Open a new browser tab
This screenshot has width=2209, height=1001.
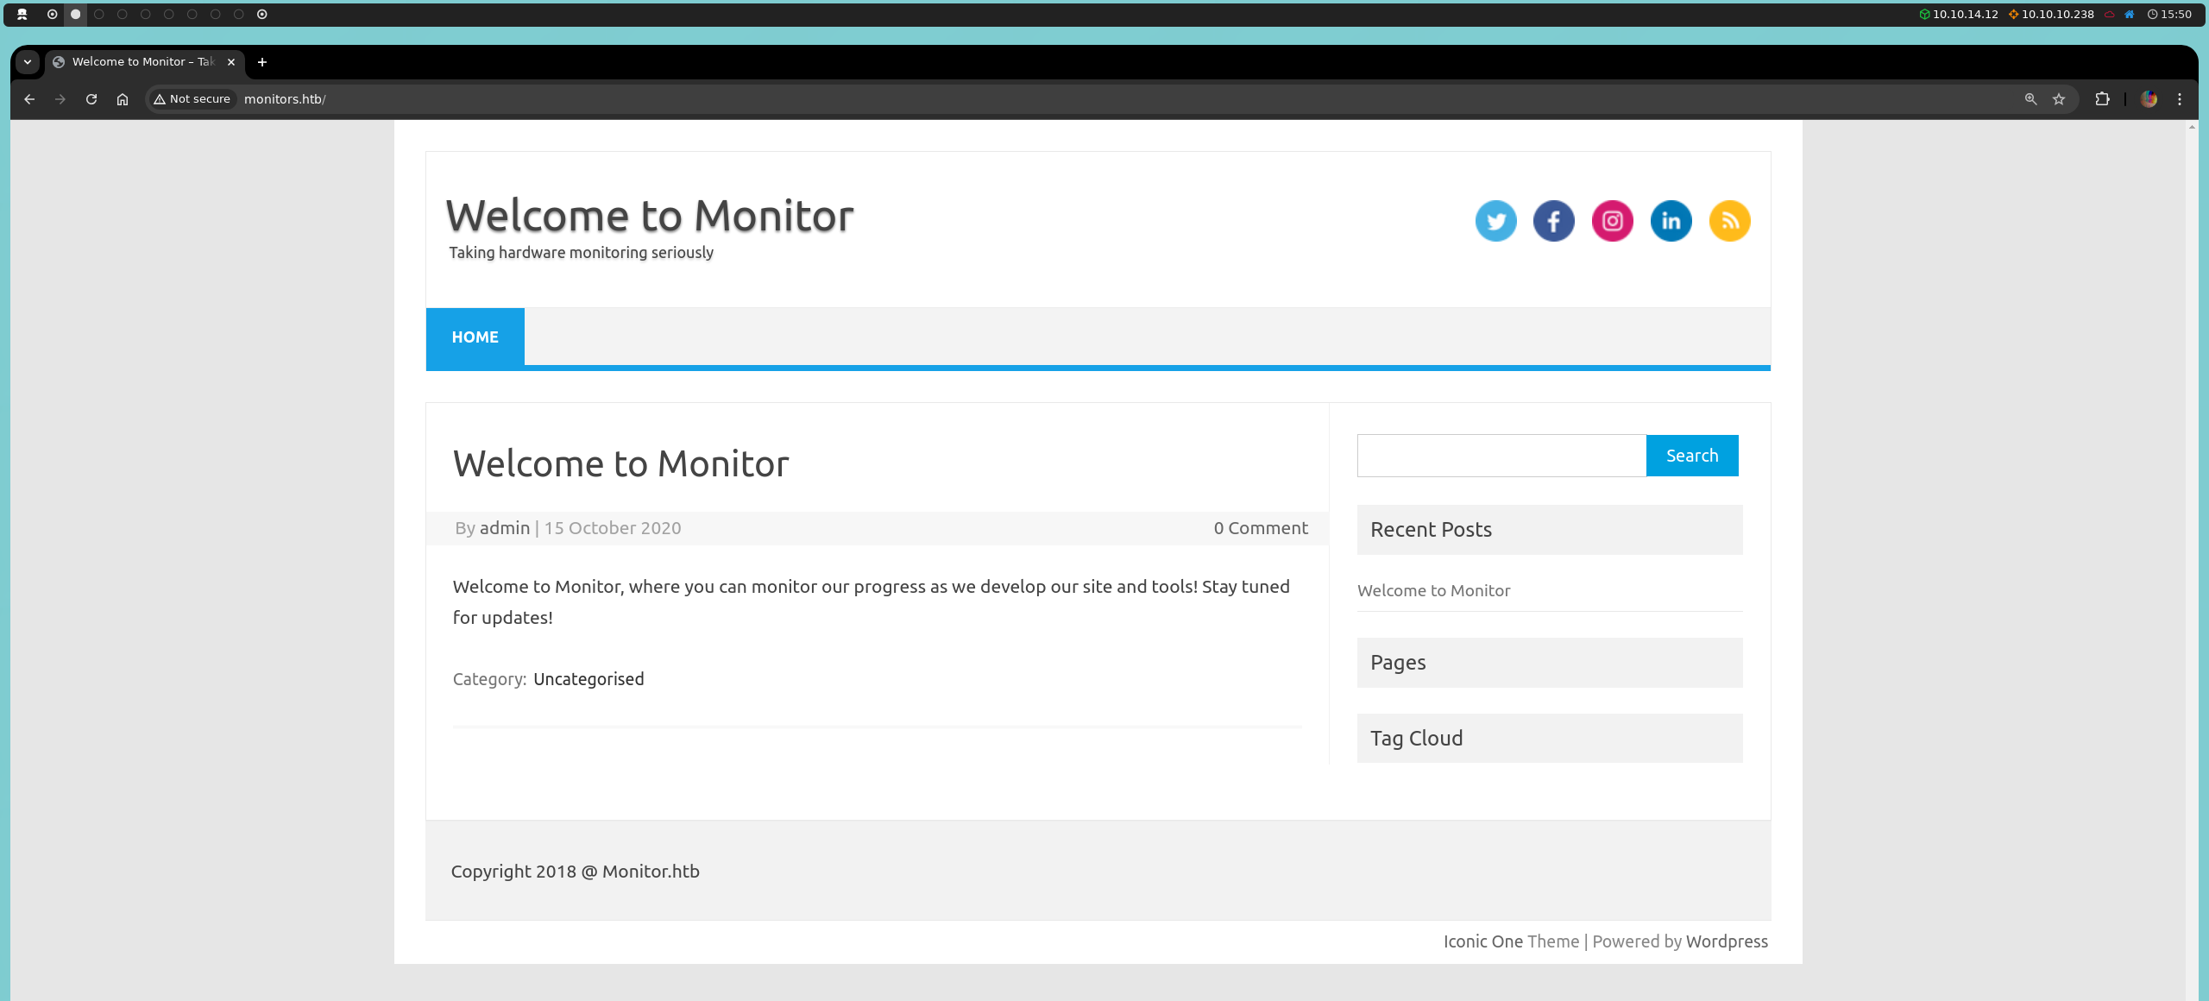coord(262,62)
